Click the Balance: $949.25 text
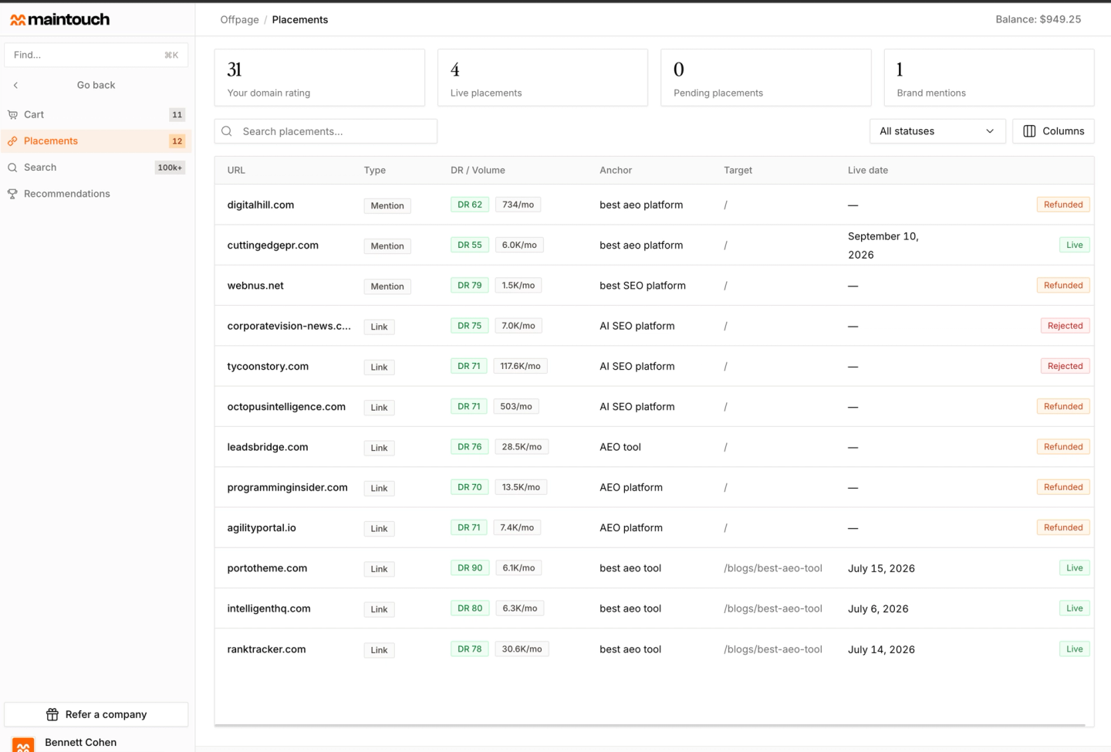Image resolution: width=1111 pixels, height=752 pixels. pyautogui.click(x=1038, y=20)
